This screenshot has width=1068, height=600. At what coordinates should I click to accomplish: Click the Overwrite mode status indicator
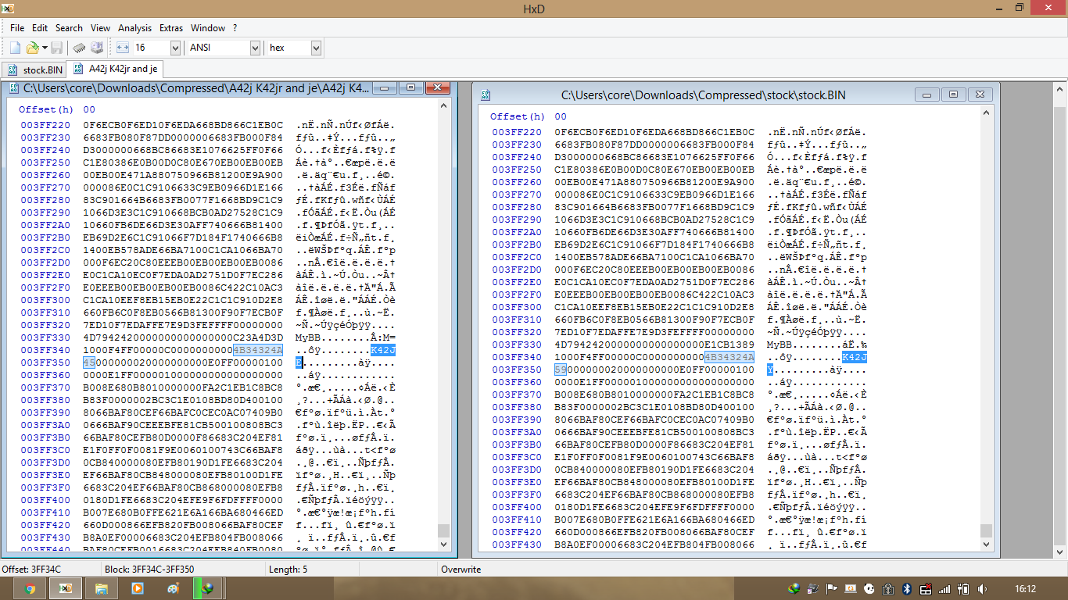coord(461,570)
